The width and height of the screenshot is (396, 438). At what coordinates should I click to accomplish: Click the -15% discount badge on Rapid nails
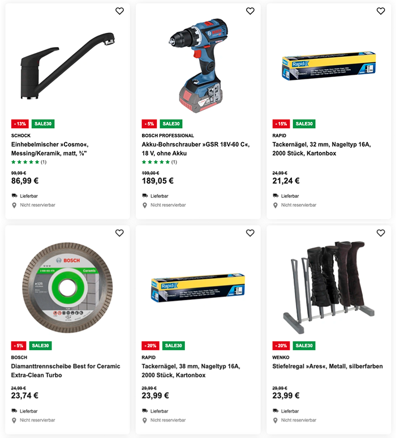[281, 124]
